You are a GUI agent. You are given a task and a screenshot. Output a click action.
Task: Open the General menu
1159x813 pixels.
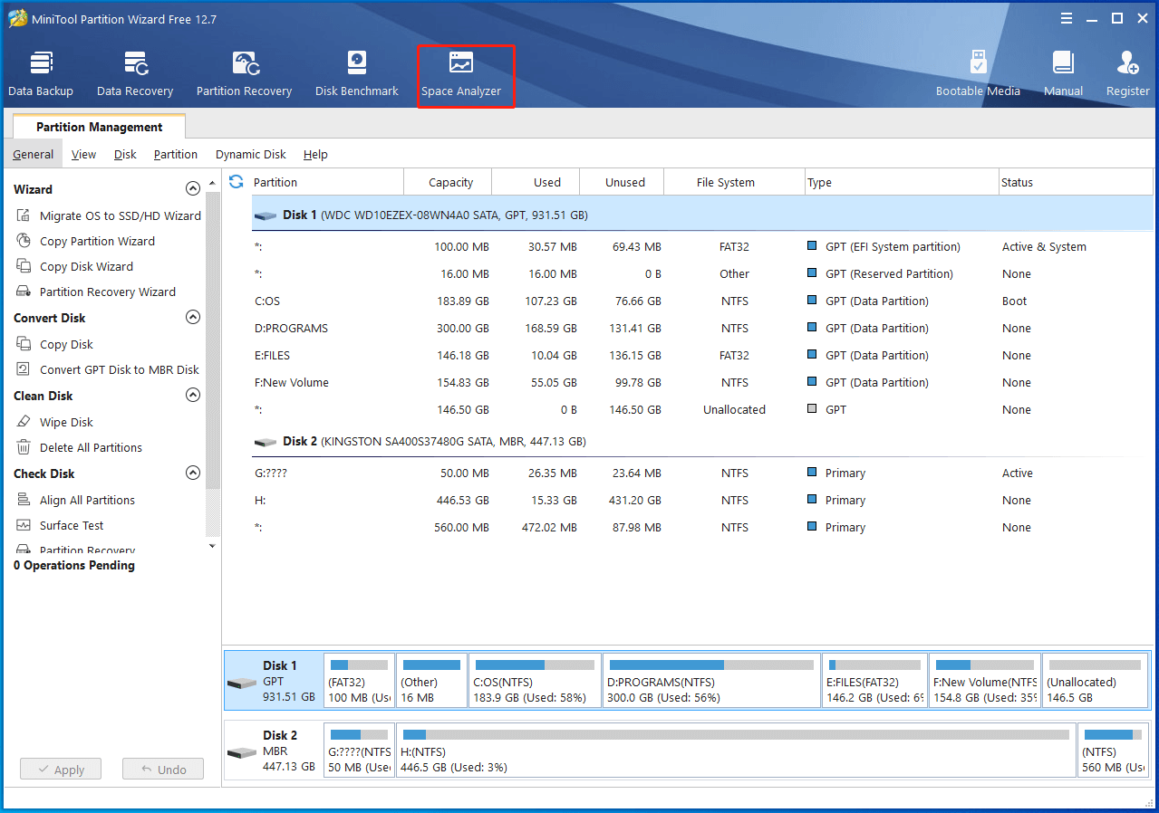(x=34, y=155)
